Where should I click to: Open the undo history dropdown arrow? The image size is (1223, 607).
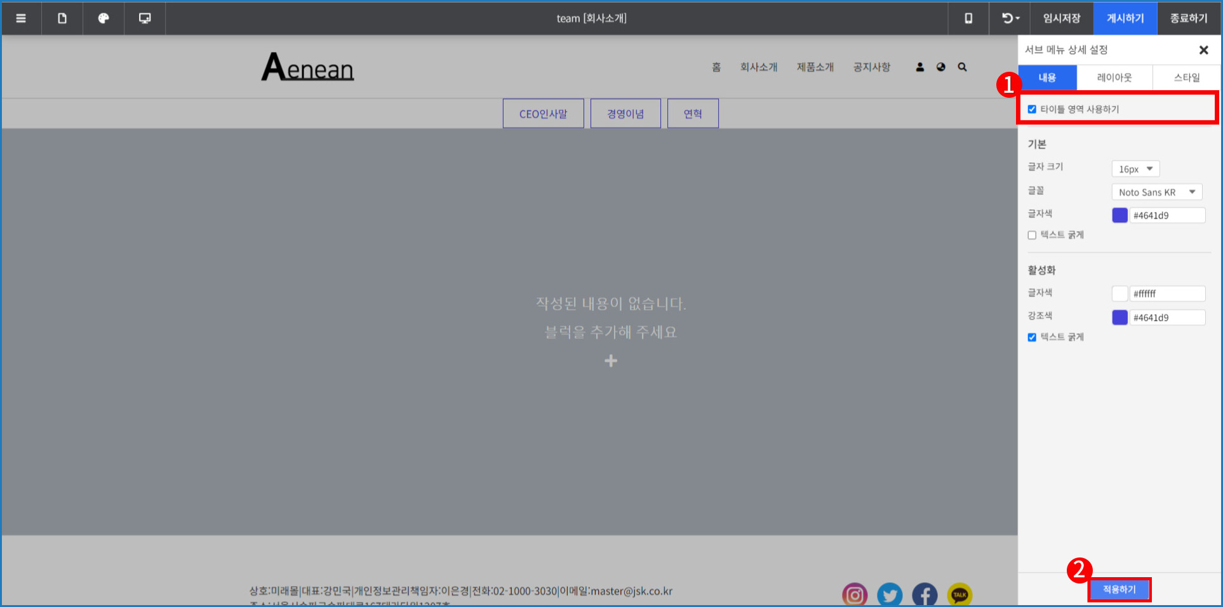(x=1017, y=18)
